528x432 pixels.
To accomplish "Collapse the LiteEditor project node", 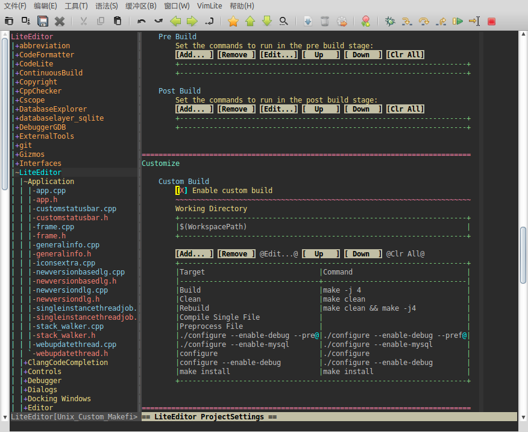I will (17, 173).
